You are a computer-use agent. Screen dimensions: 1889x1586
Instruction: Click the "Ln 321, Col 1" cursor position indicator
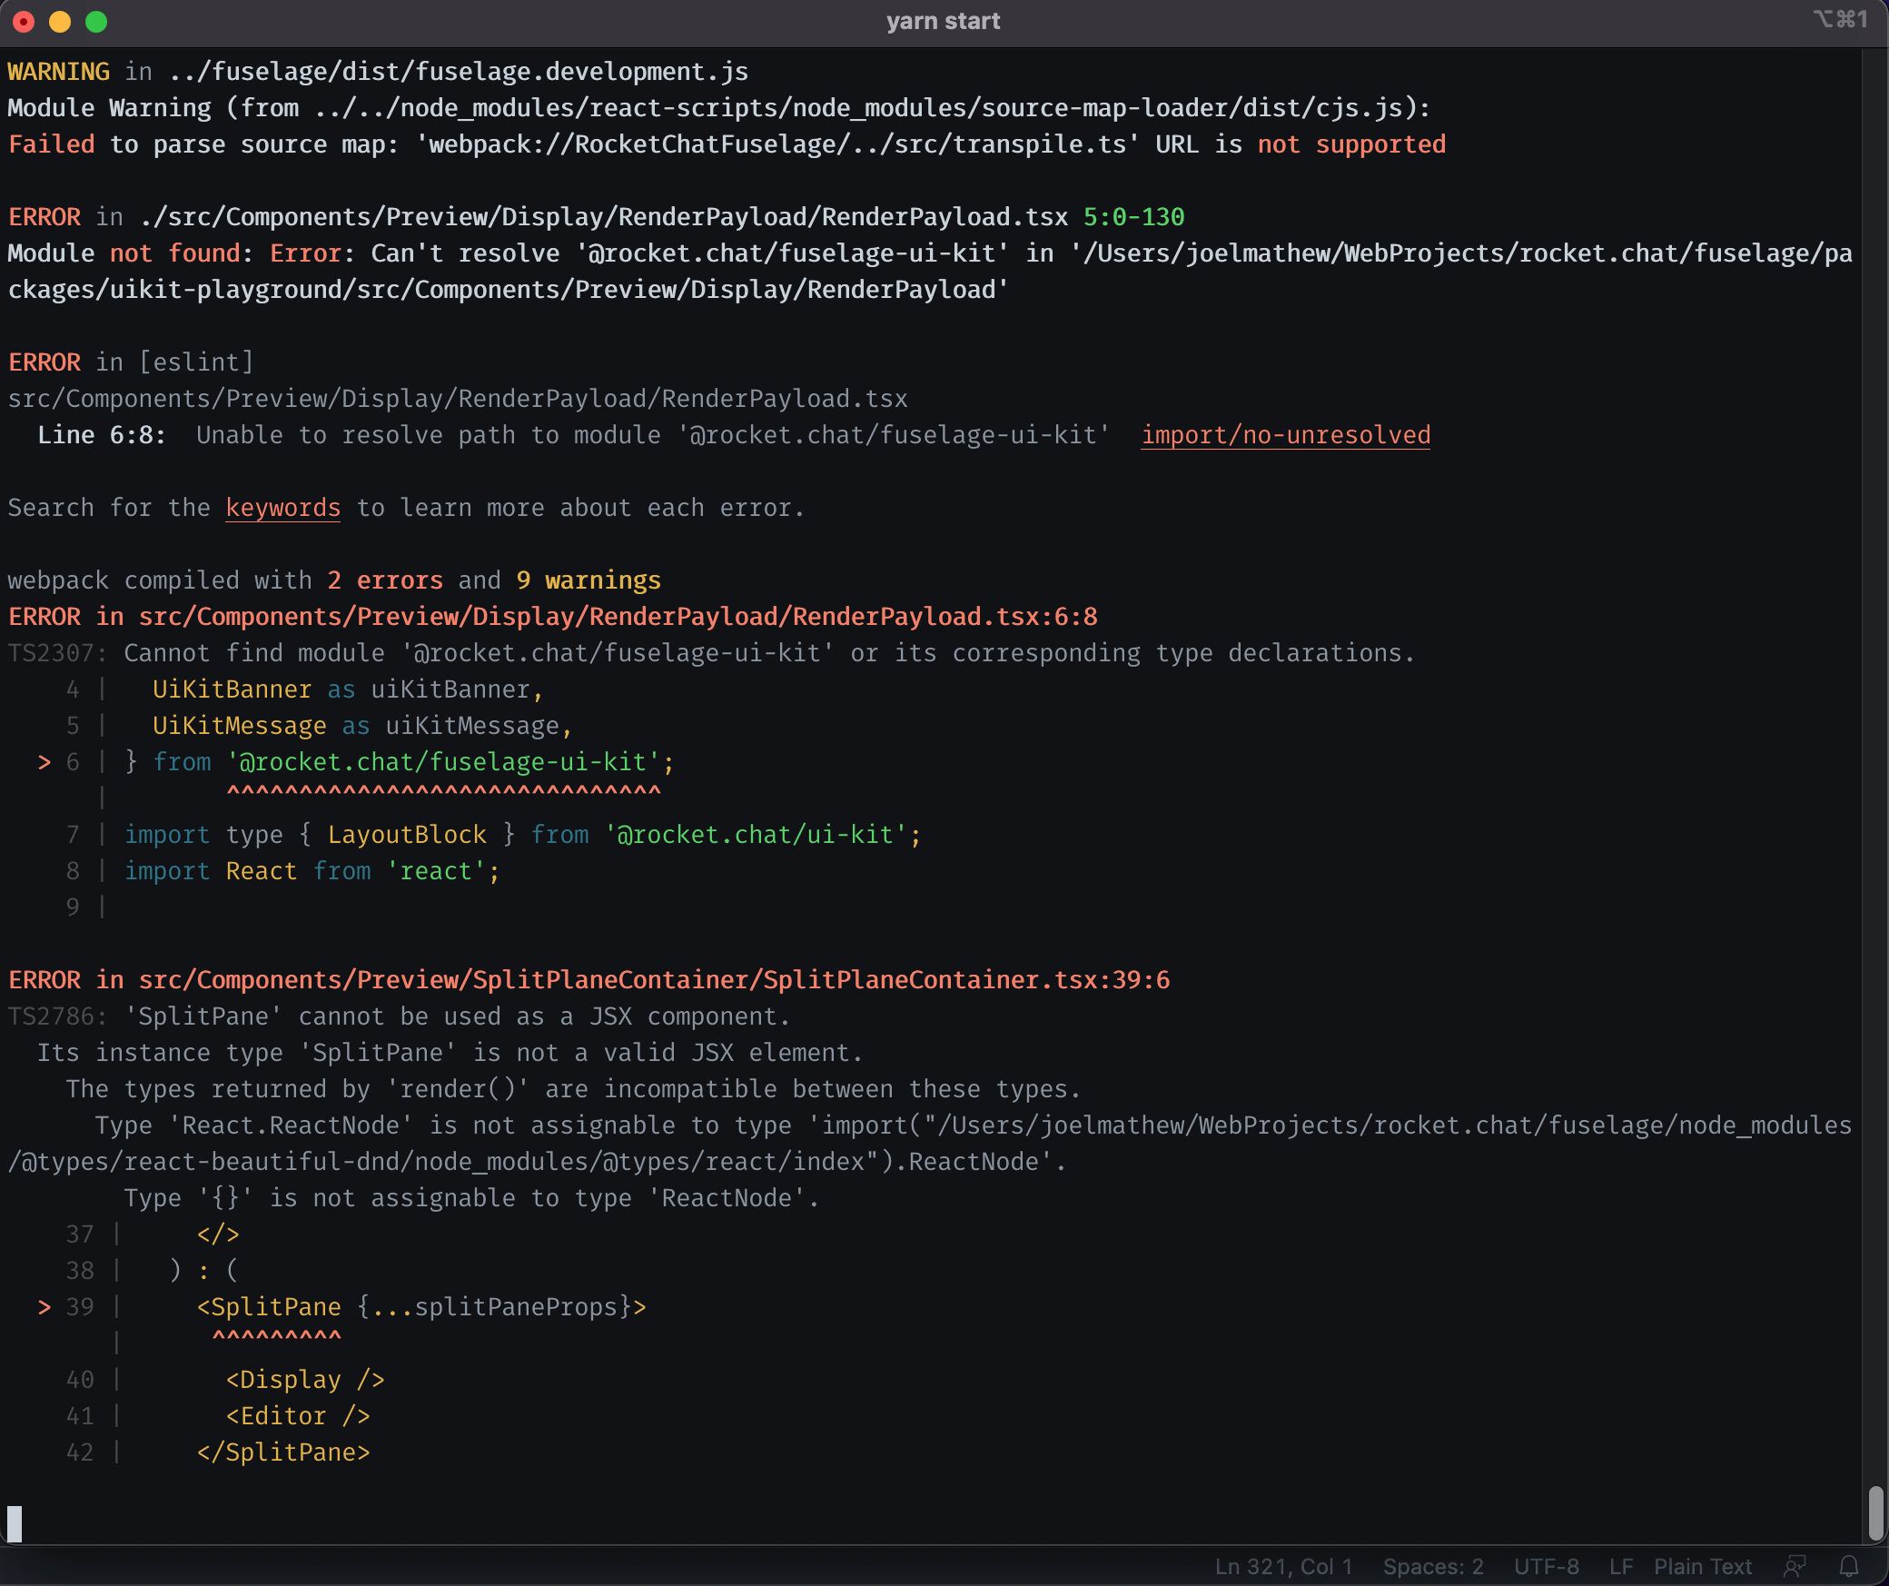click(x=1283, y=1566)
